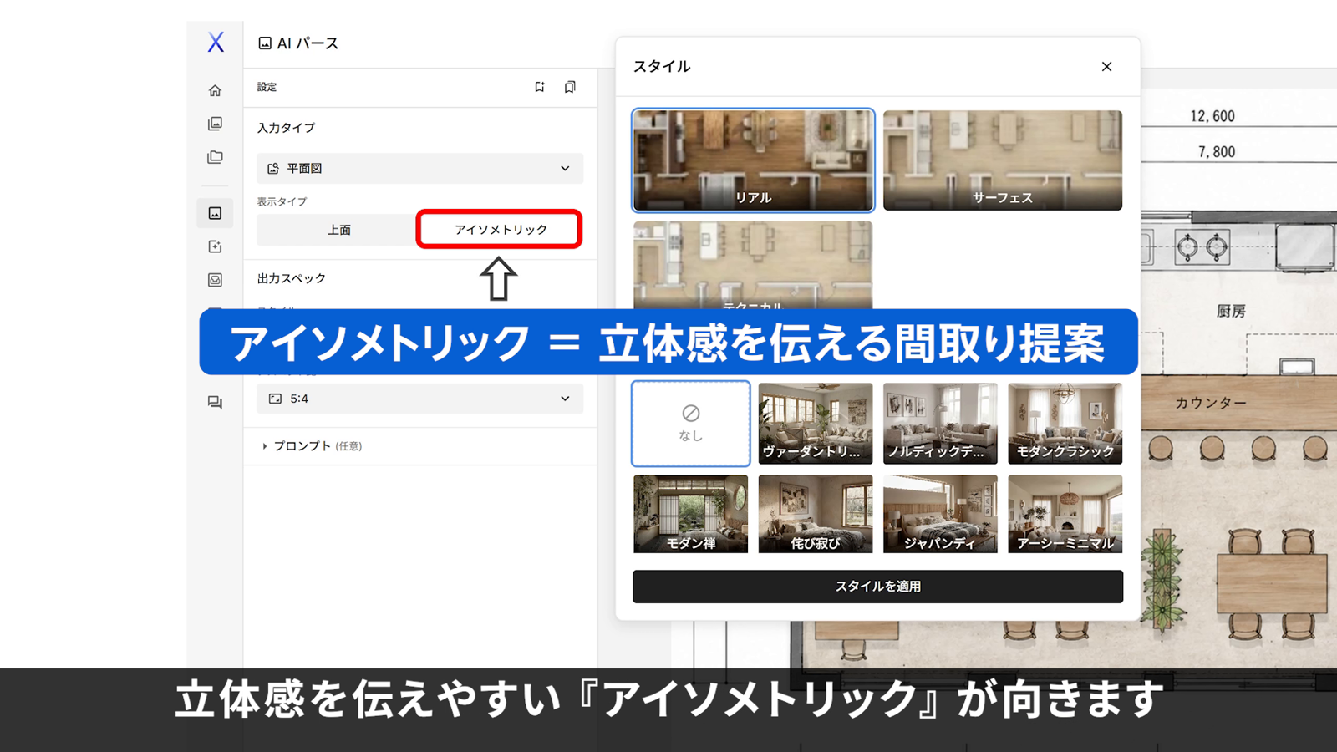Open the chat bubbles icon in the sidebar
1337x752 pixels.
coord(215,402)
